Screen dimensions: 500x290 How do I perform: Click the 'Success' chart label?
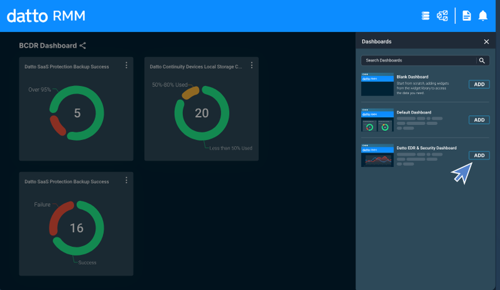[87, 262]
